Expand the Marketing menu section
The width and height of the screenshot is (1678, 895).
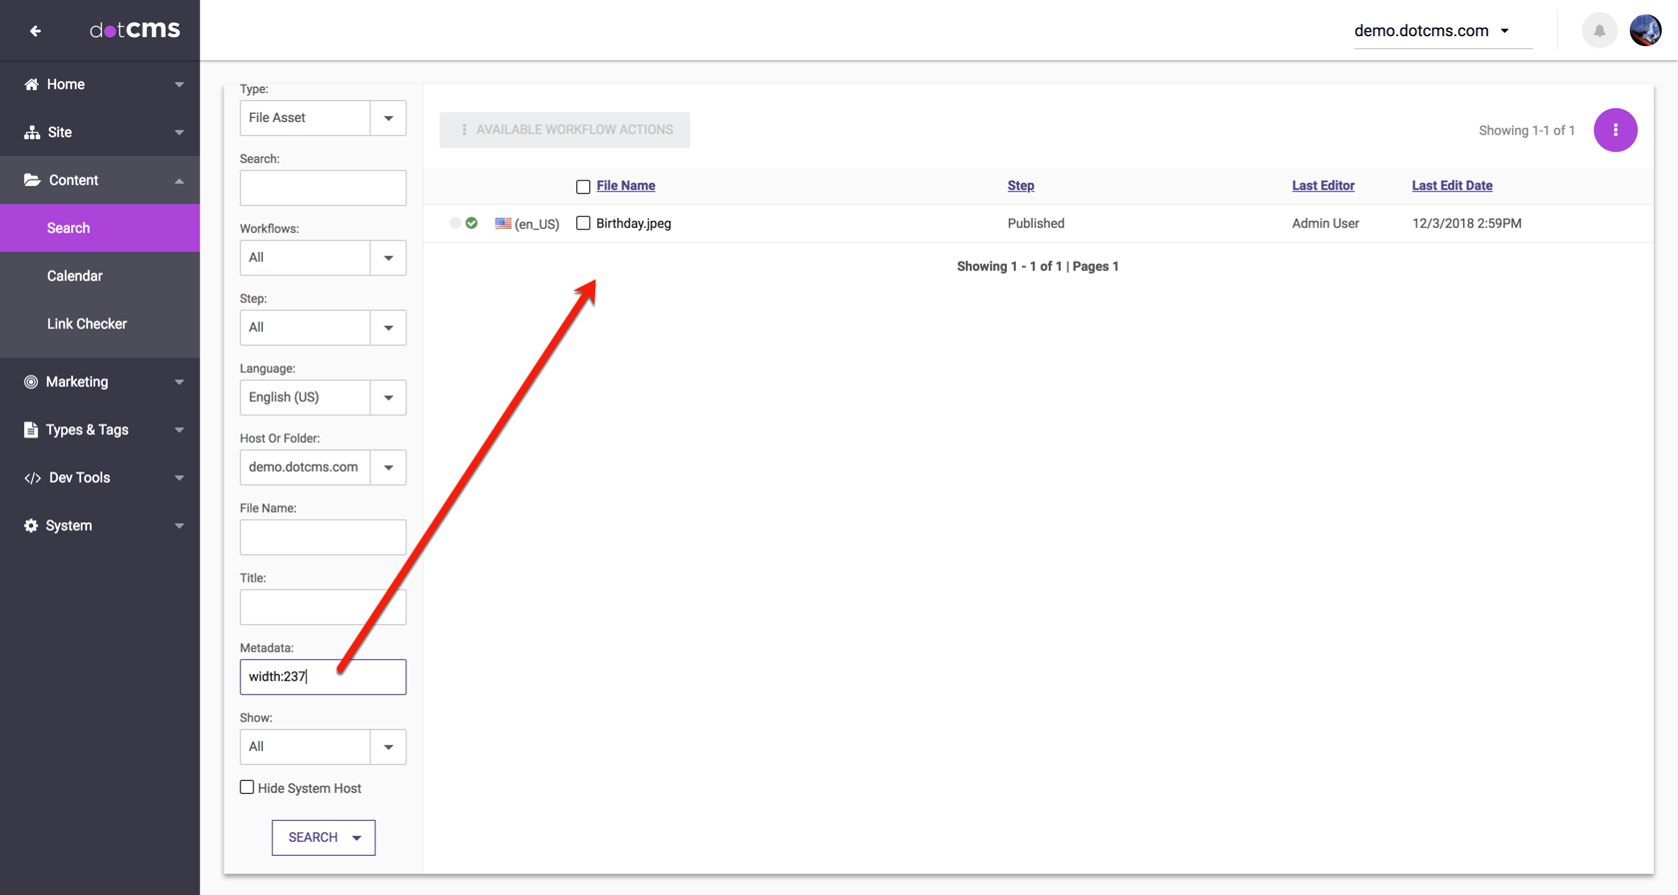(100, 382)
